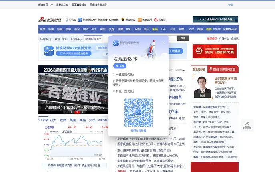Select the 沪深京 market tab
Image resolution: width=275 pixels, height=172 pixels.
(x=43, y=120)
